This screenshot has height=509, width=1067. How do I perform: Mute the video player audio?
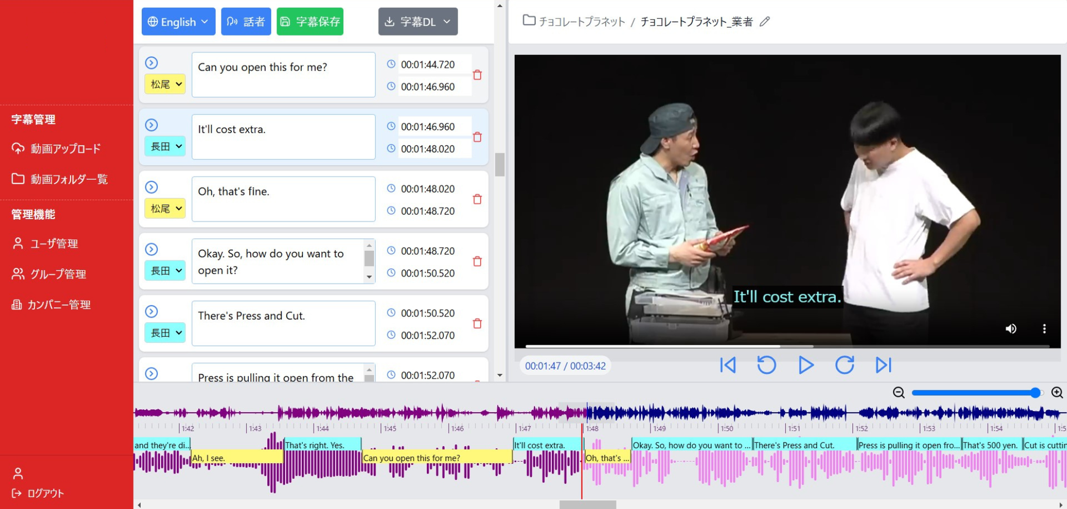point(1011,329)
